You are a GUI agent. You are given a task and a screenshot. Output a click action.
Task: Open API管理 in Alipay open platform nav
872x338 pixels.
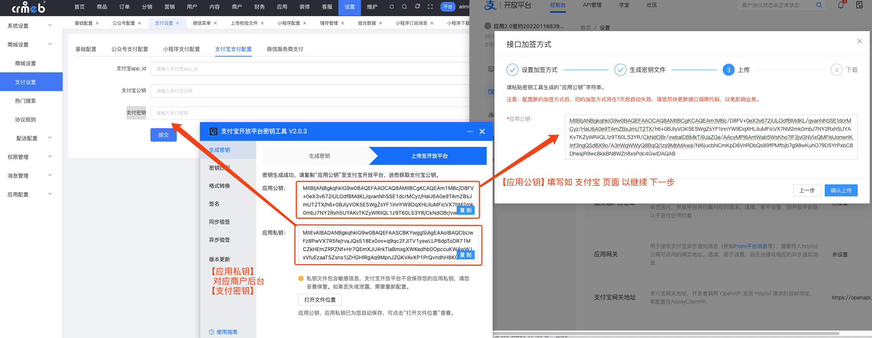click(592, 5)
